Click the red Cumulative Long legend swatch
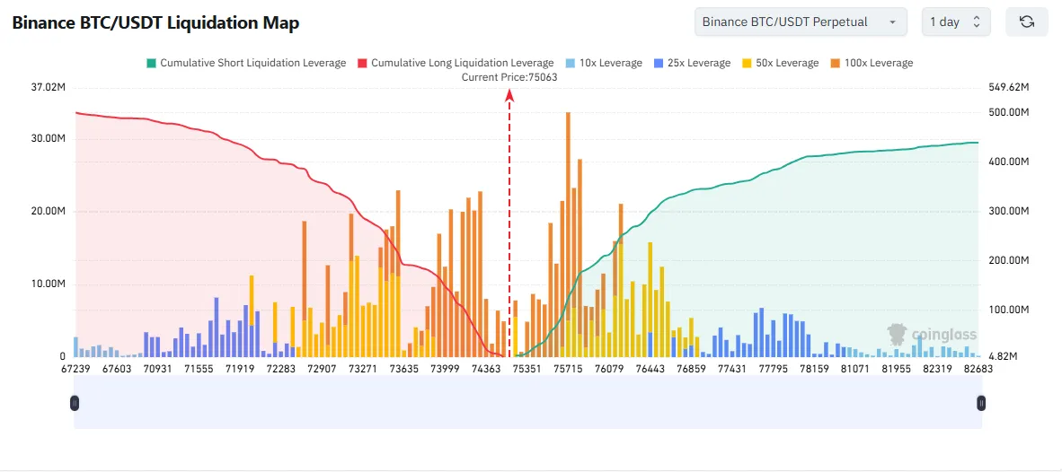 [363, 63]
